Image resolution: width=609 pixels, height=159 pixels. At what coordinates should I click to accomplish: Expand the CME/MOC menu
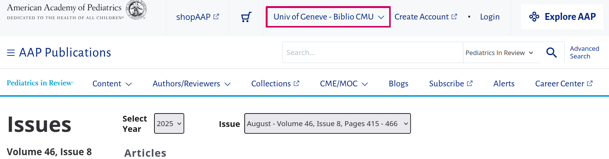point(344,84)
